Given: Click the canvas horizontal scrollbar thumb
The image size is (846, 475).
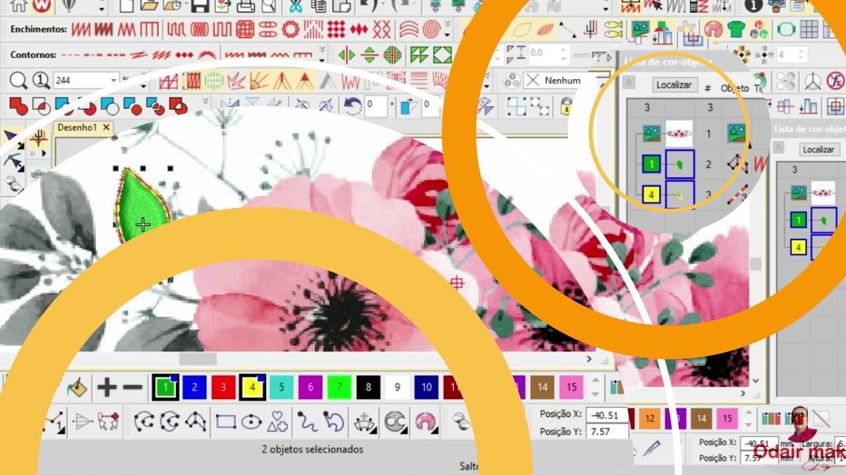Looking at the screenshot, I should 198,359.
